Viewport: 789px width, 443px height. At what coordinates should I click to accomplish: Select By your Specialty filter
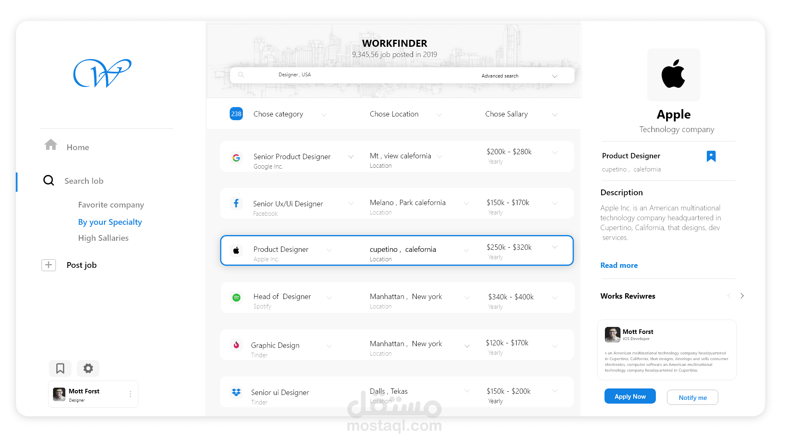point(110,222)
